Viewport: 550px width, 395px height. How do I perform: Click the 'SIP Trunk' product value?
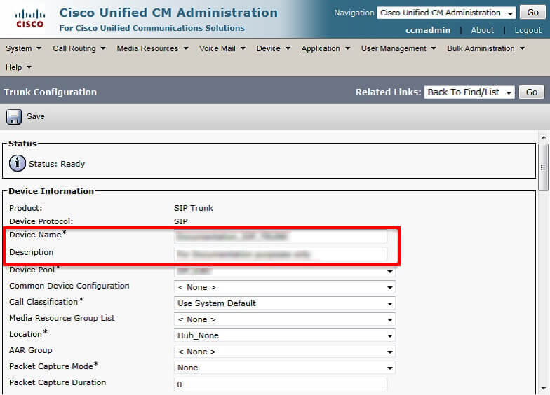(194, 208)
